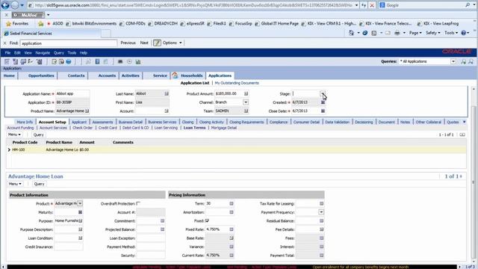Click the first Siebel toolbar icon
Screen dimensions: 478x269
[x=7, y=61]
